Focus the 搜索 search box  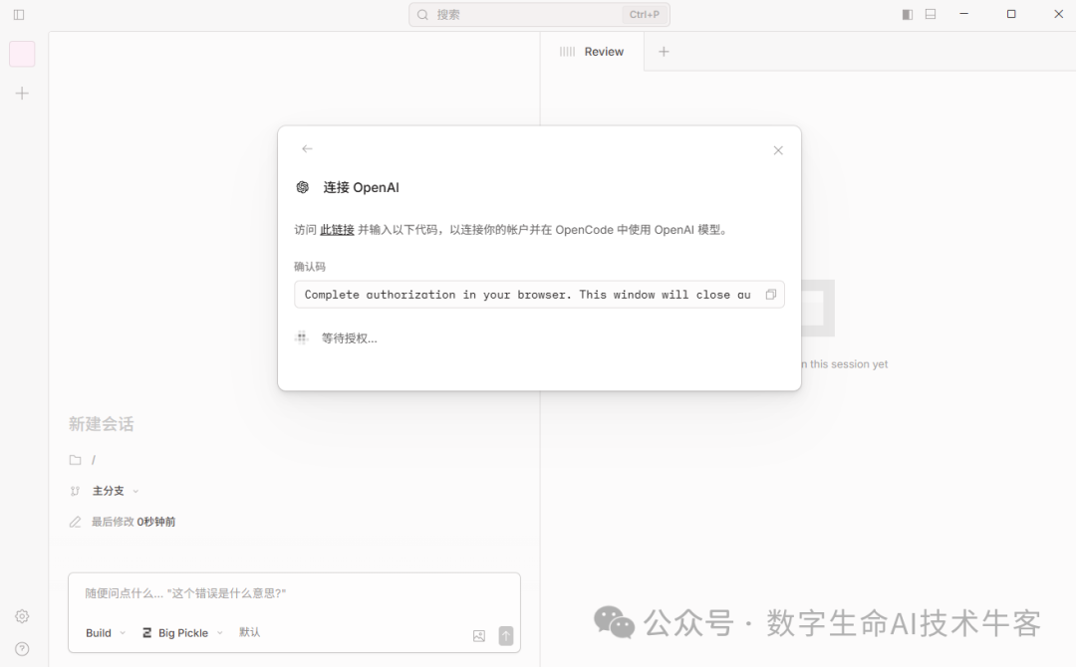pos(539,14)
